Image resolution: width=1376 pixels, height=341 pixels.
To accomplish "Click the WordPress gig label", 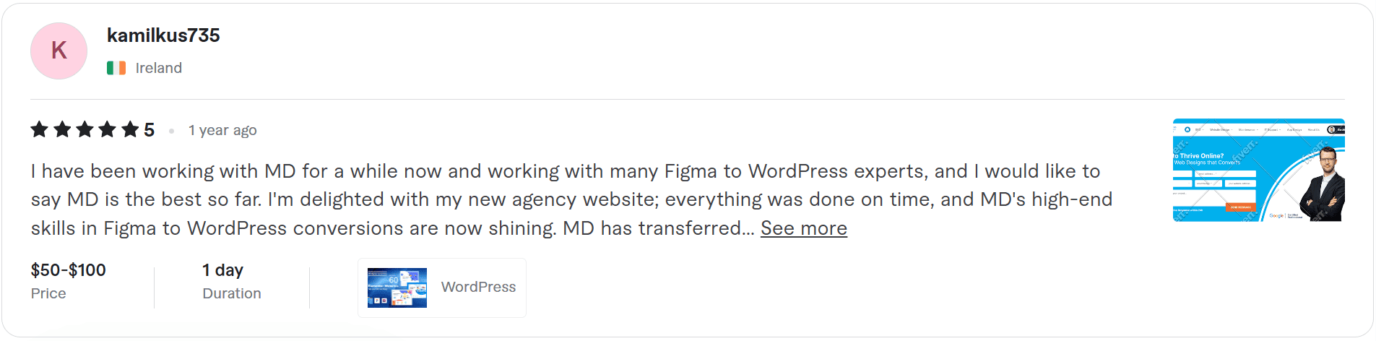I will pyautogui.click(x=478, y=287).
